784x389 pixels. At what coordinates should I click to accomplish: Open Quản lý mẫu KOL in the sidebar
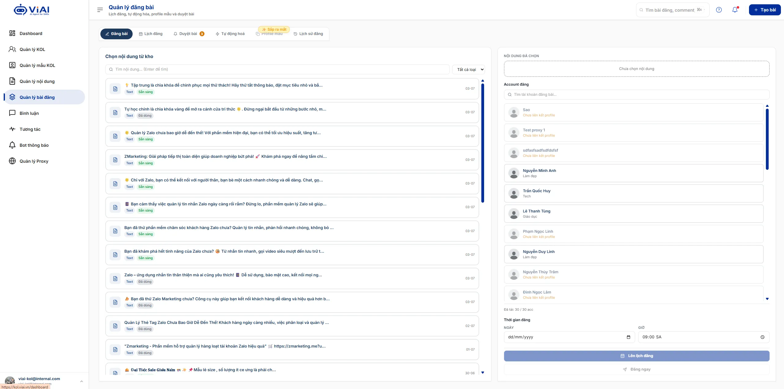pyautogui.click(x=44, y=65)
